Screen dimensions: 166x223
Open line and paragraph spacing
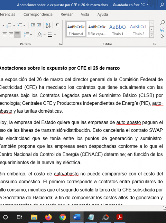pos(27,35)
